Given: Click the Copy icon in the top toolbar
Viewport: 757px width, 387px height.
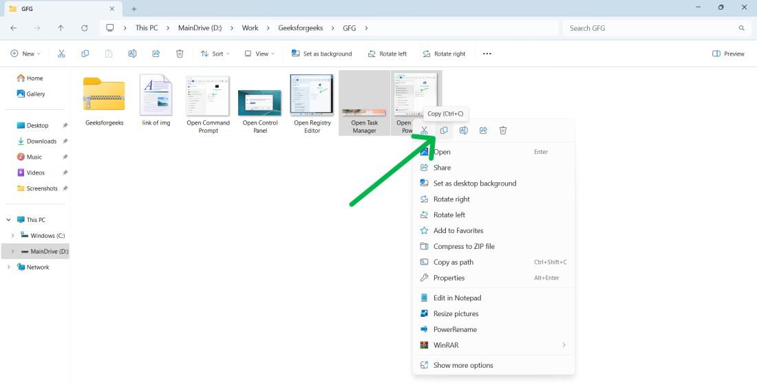Looking at the screenshot, I should [x=85, y=54].
